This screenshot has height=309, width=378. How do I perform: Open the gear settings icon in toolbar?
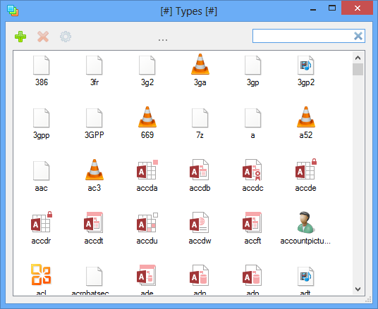(x=66, y=37)
